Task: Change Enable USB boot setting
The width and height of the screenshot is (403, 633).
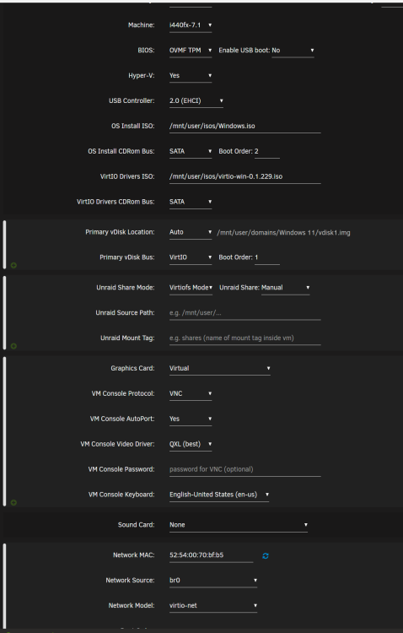Action: click(x=293, y=50)
